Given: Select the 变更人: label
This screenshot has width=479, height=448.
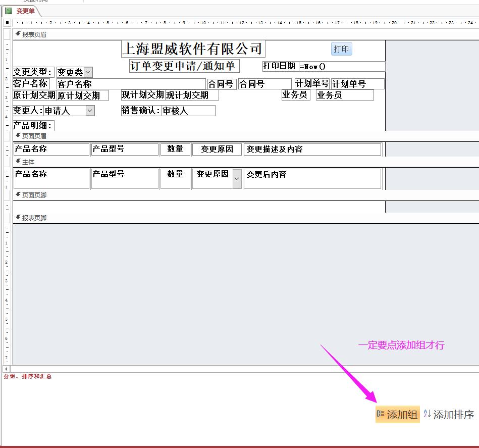Looking at the screenshot, I should pyautogui.click(x=28, y=110).
